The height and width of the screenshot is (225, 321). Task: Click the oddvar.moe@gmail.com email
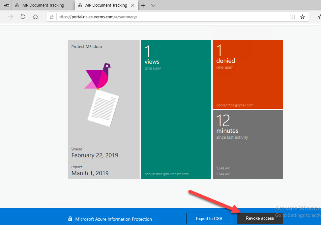coord(235,105)
